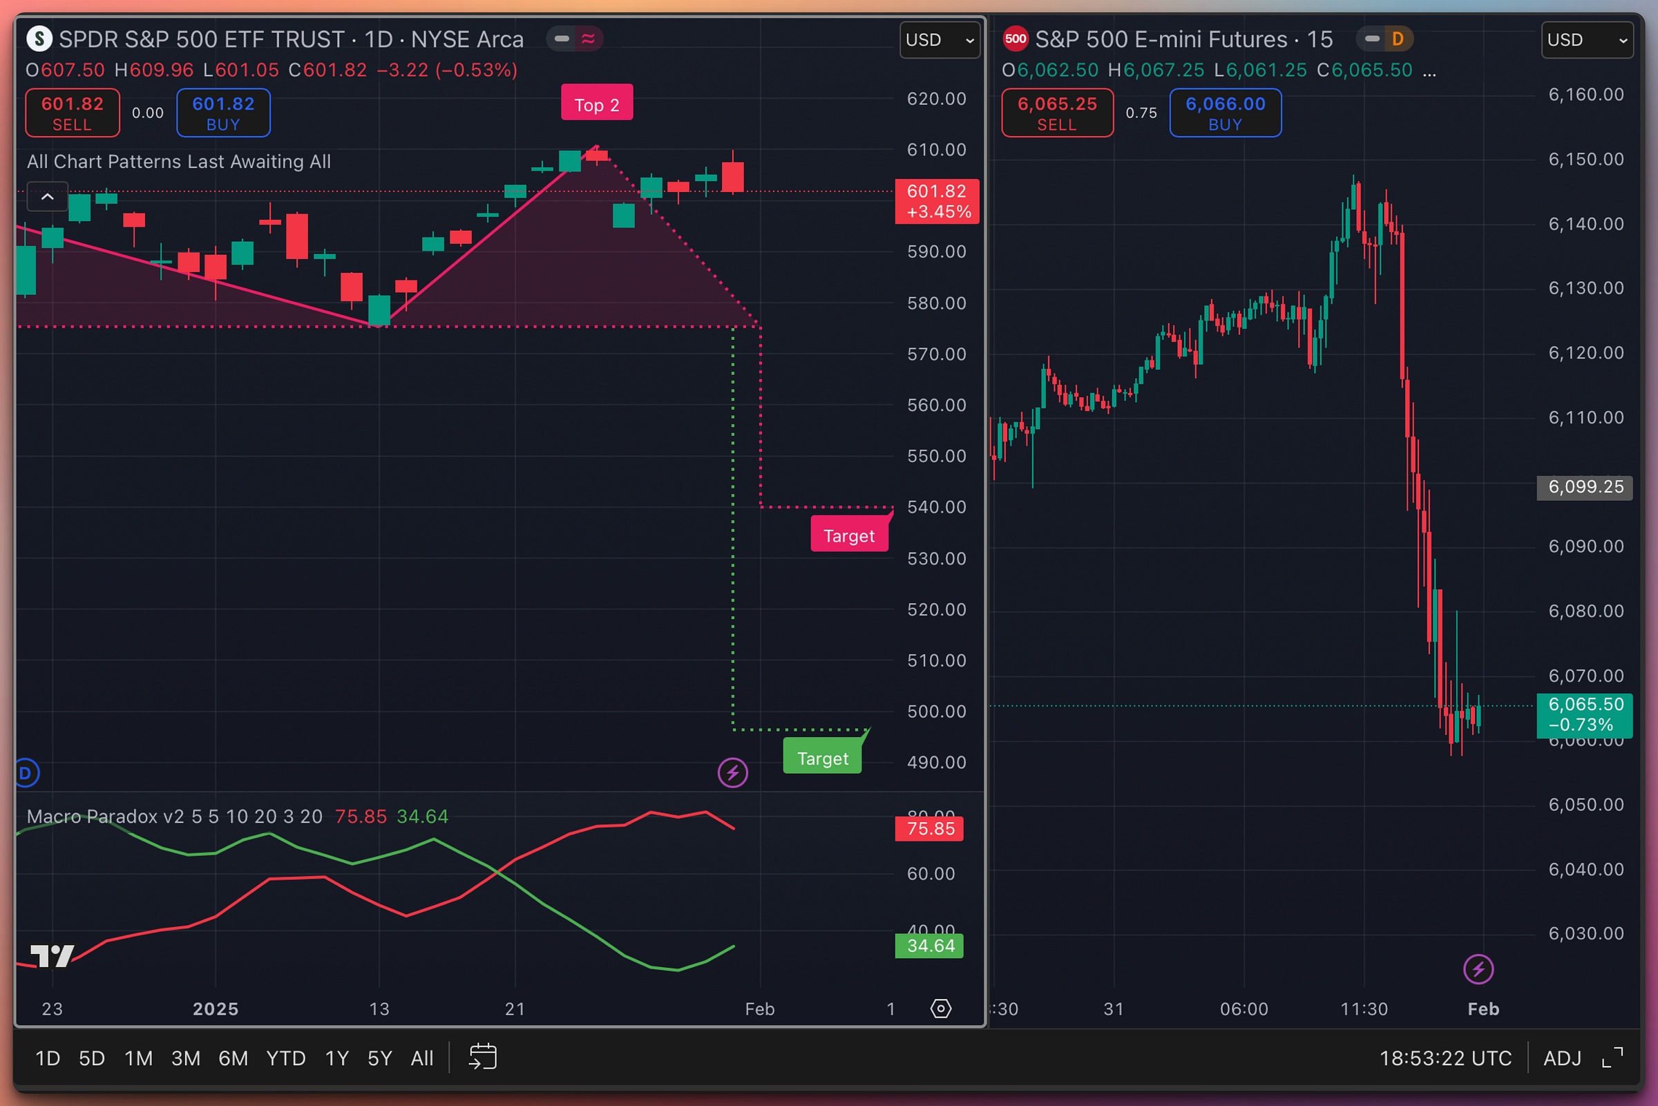The height and width of the screenshot is (1106, 1658).
Task: Click the Top 2 pattern label
Action: pyautogui.click(x=597, y=103)
